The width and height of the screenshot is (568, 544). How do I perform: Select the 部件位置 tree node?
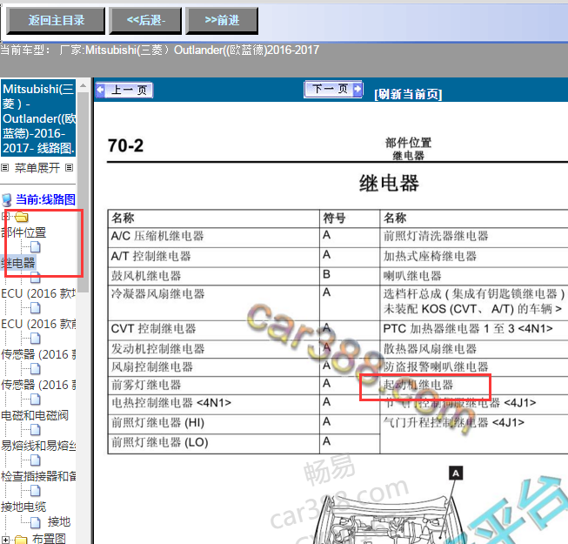point(23,232)
